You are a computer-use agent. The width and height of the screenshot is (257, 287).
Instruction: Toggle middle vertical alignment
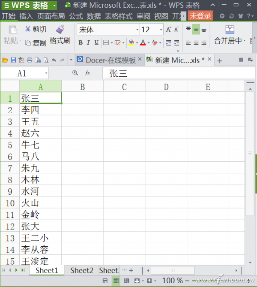pos(196,29)
